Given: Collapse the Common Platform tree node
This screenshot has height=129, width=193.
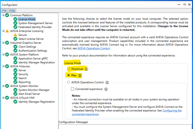Looking at the screenshot, I should pos(3,15).
